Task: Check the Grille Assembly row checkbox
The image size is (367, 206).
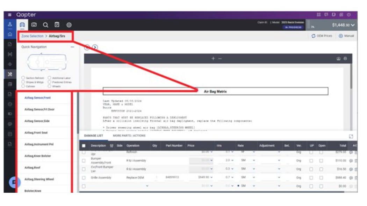Action: tap(83, 177)
